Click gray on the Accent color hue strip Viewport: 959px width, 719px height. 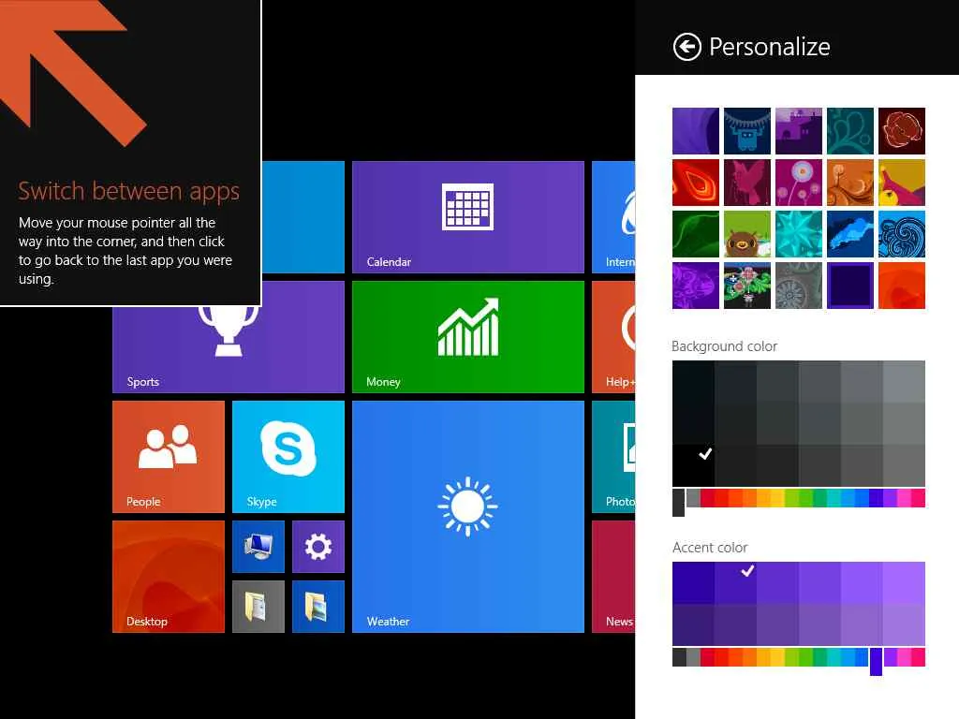(x=694, y=657)
